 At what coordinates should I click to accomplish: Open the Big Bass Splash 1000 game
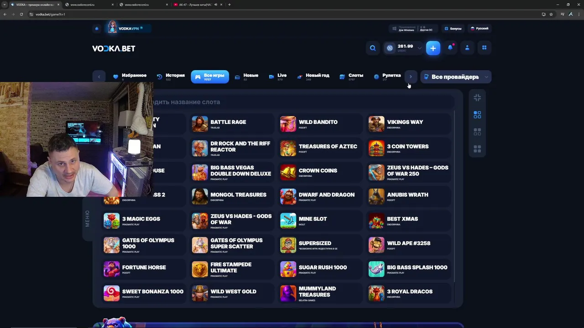408,269
